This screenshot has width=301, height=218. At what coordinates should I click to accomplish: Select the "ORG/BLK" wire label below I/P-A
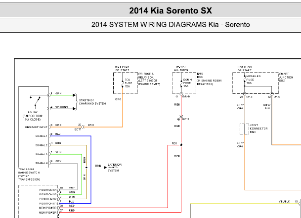click(267, 107)
